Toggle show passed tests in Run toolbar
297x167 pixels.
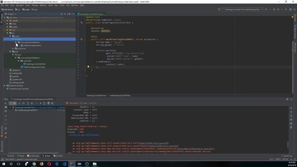click(11, 103)
